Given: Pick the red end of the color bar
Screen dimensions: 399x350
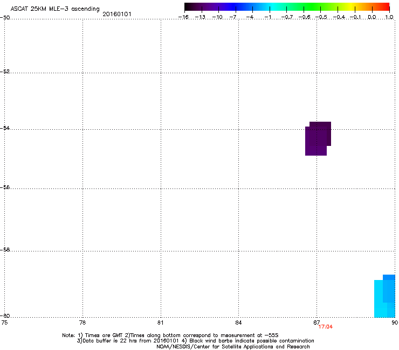Looking at the screenshot, I should (384, 6).
